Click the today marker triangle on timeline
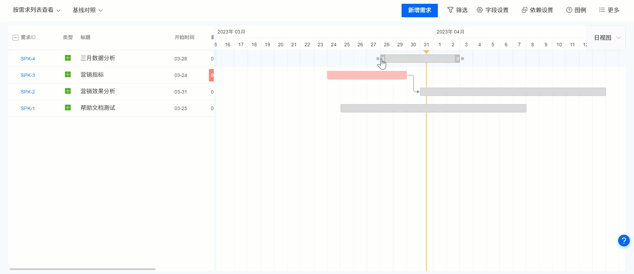This screenshot has height=274, width=634. click(426, 52)
